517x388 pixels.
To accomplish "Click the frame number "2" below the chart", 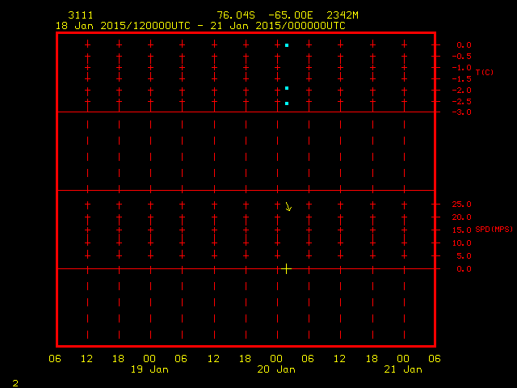I will pos(15,383).
